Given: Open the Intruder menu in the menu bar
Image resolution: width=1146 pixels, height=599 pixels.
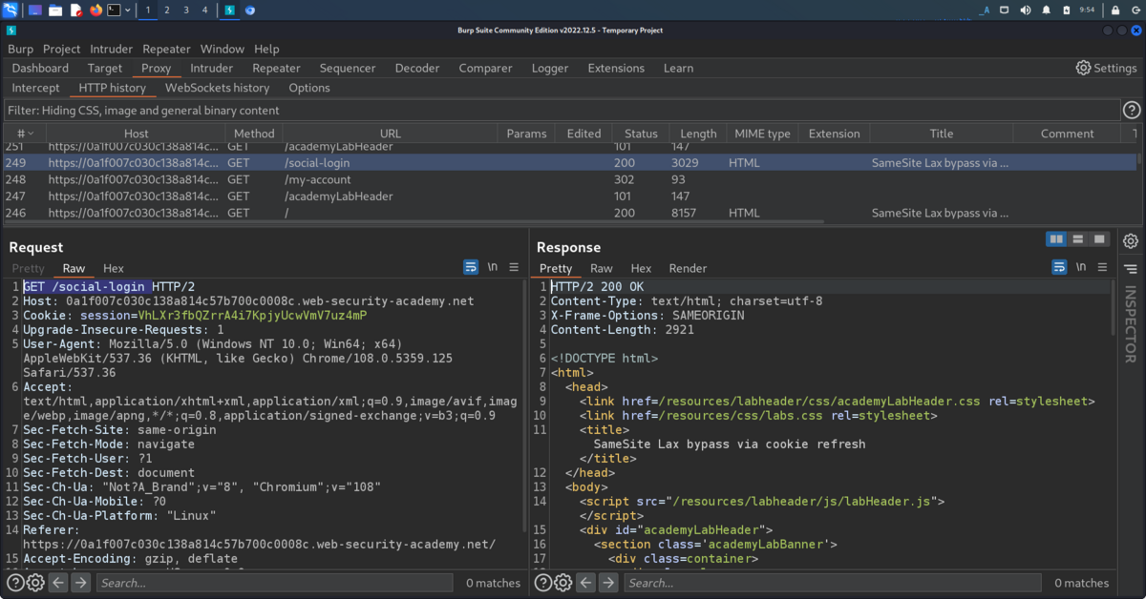Looking at the screenshot, I should (112, 49).
